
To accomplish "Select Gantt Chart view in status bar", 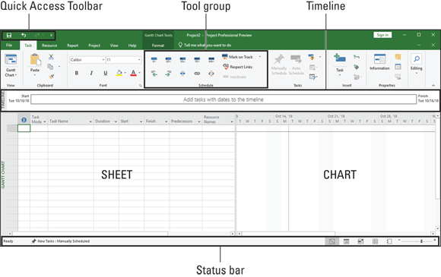I will tap(332, 241).
